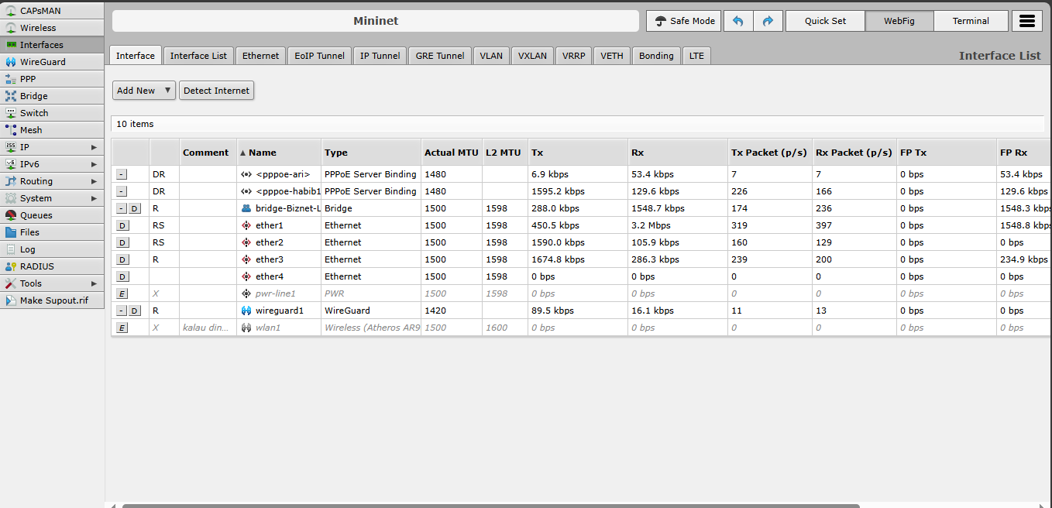Click the Bridge icon in sidebar
The height and width of the screenshot is (508, 1052).
click(11, 96)
